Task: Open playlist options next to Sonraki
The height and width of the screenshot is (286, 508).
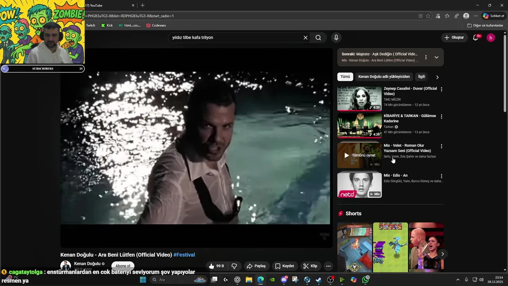Action: click(426, 57)
